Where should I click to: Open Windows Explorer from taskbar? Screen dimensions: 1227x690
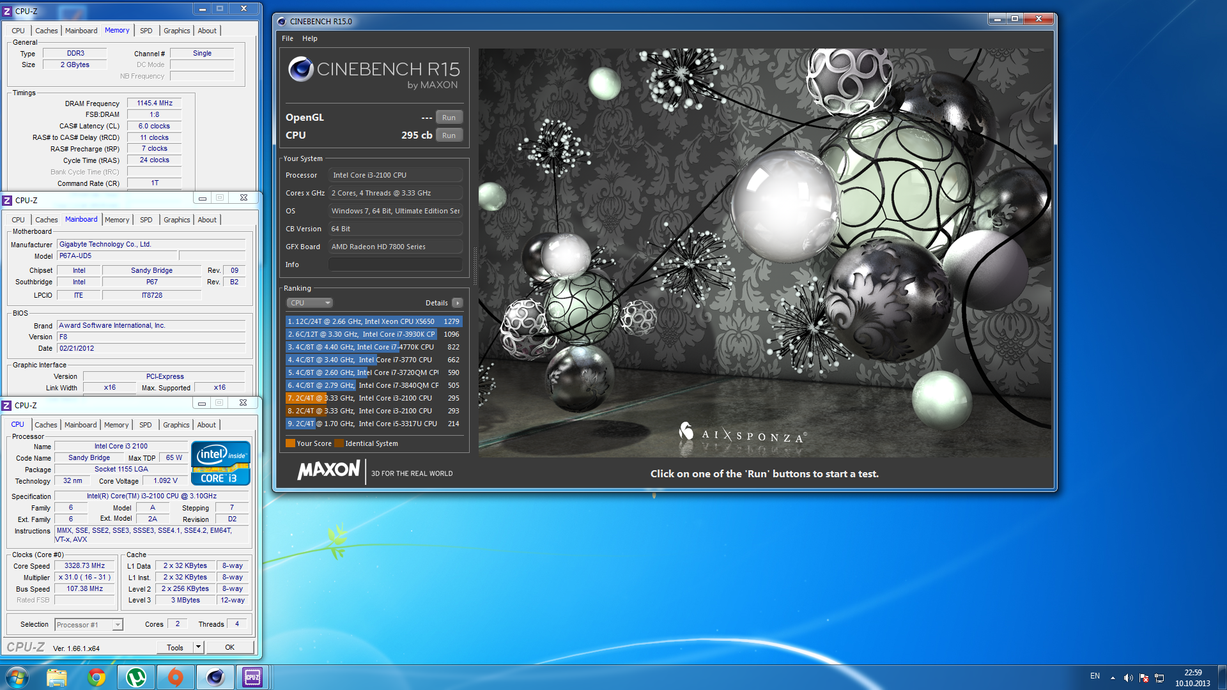click(57, 677)
